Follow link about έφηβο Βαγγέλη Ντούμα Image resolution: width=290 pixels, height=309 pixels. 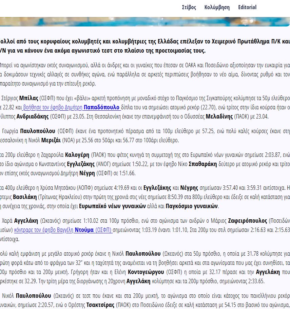[x=63, y=230]
